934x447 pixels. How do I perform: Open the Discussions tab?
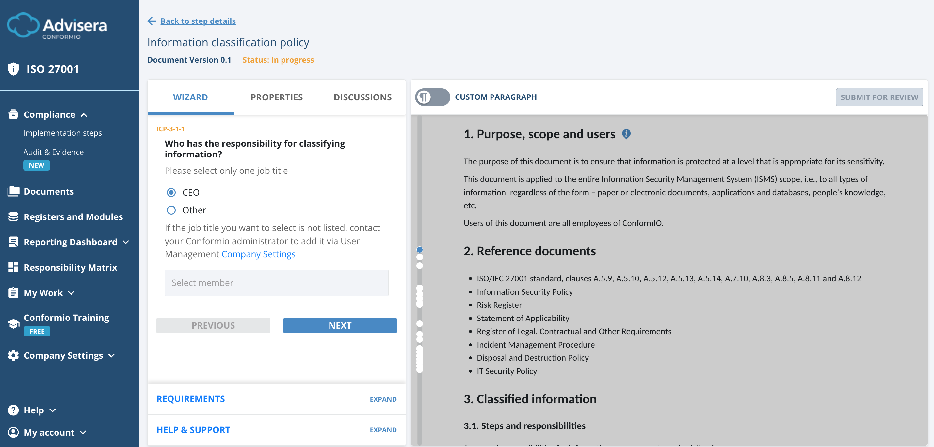pyautogui.click(x=362, y=97)
